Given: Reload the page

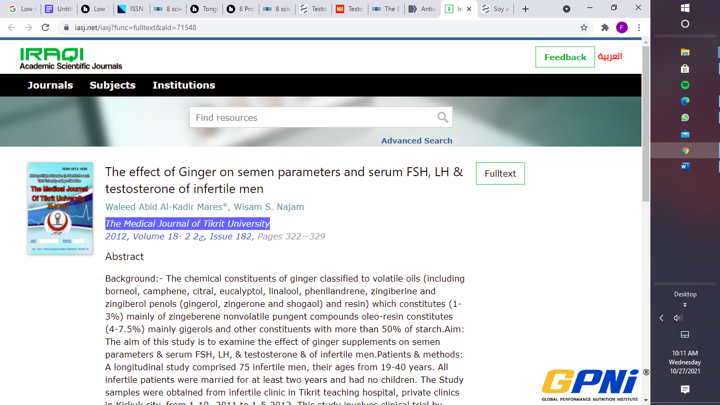Looking at the screenshot, I should point(45,27).
